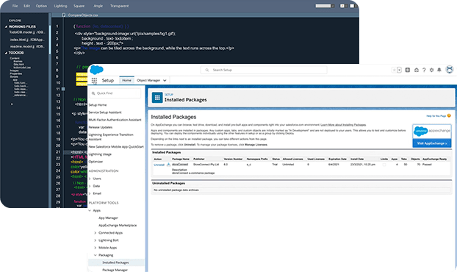This screenshot has height=272, width=457.
Task: Open the Object Manager tab
Action: tap(148, 80)
